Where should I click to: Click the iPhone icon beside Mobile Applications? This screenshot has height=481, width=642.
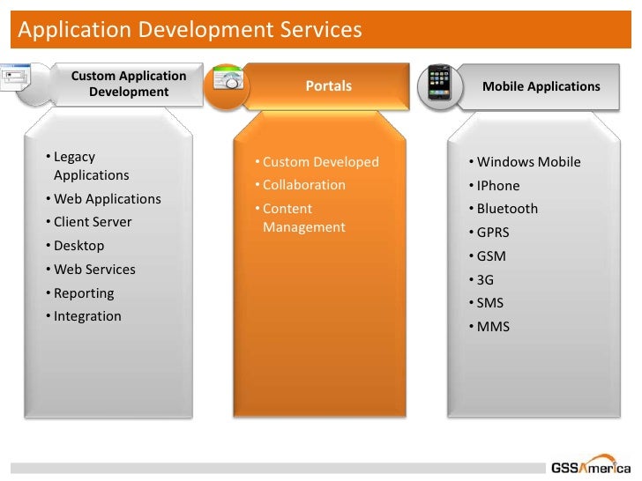[439, 83]
